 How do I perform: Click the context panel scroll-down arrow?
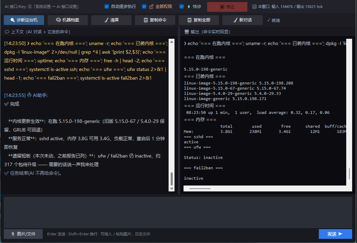pos(172,189)
